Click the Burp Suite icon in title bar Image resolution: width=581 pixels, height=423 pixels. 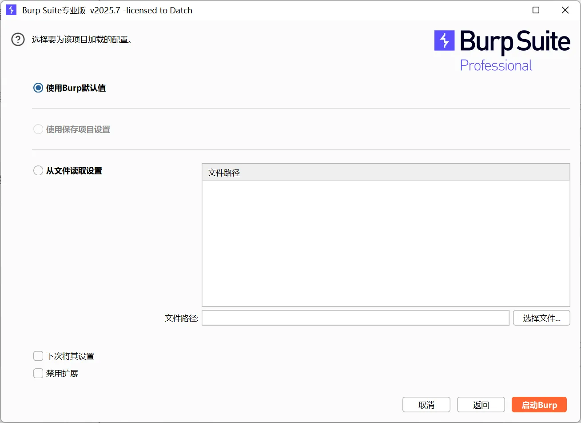(11, 10)
